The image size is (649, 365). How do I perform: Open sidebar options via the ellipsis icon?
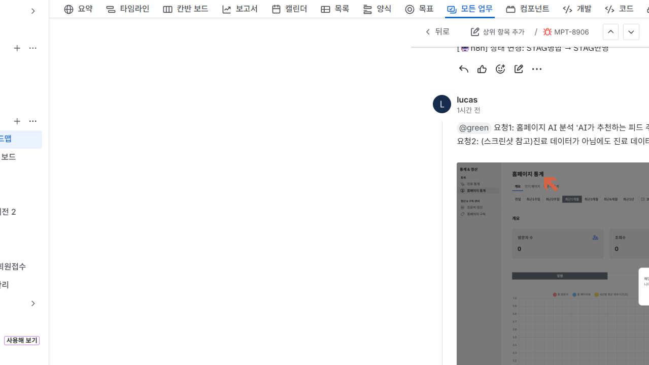(x=32, y=48)
